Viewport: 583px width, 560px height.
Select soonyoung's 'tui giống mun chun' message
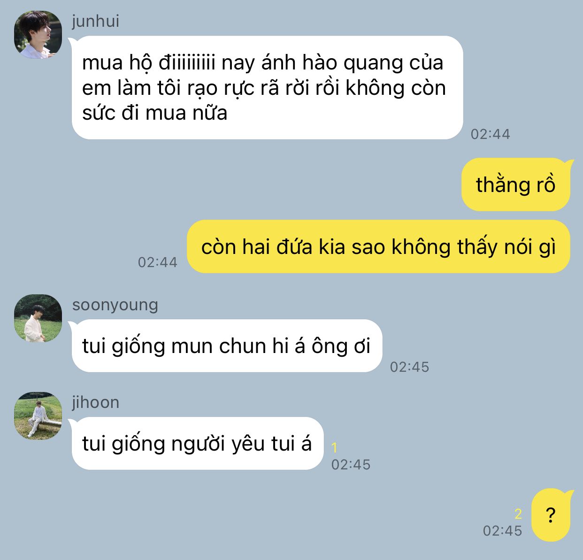(227, 346)
